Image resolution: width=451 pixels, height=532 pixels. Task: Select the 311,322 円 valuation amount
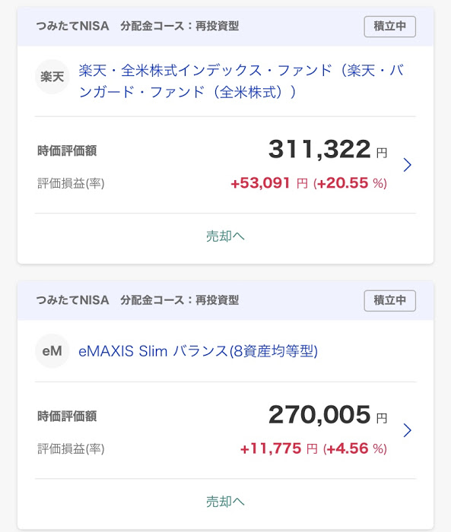coord(328,149)
